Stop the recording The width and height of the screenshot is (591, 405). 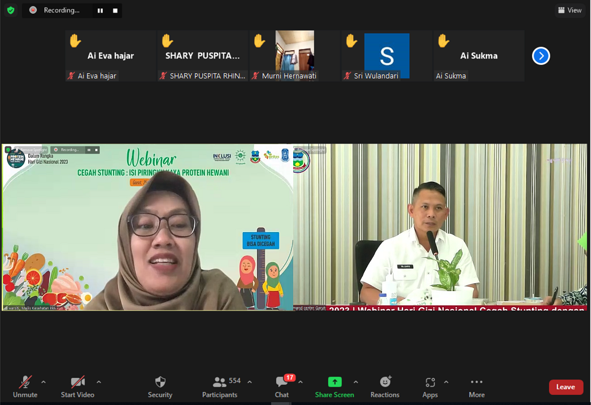(x=115, y=11)
